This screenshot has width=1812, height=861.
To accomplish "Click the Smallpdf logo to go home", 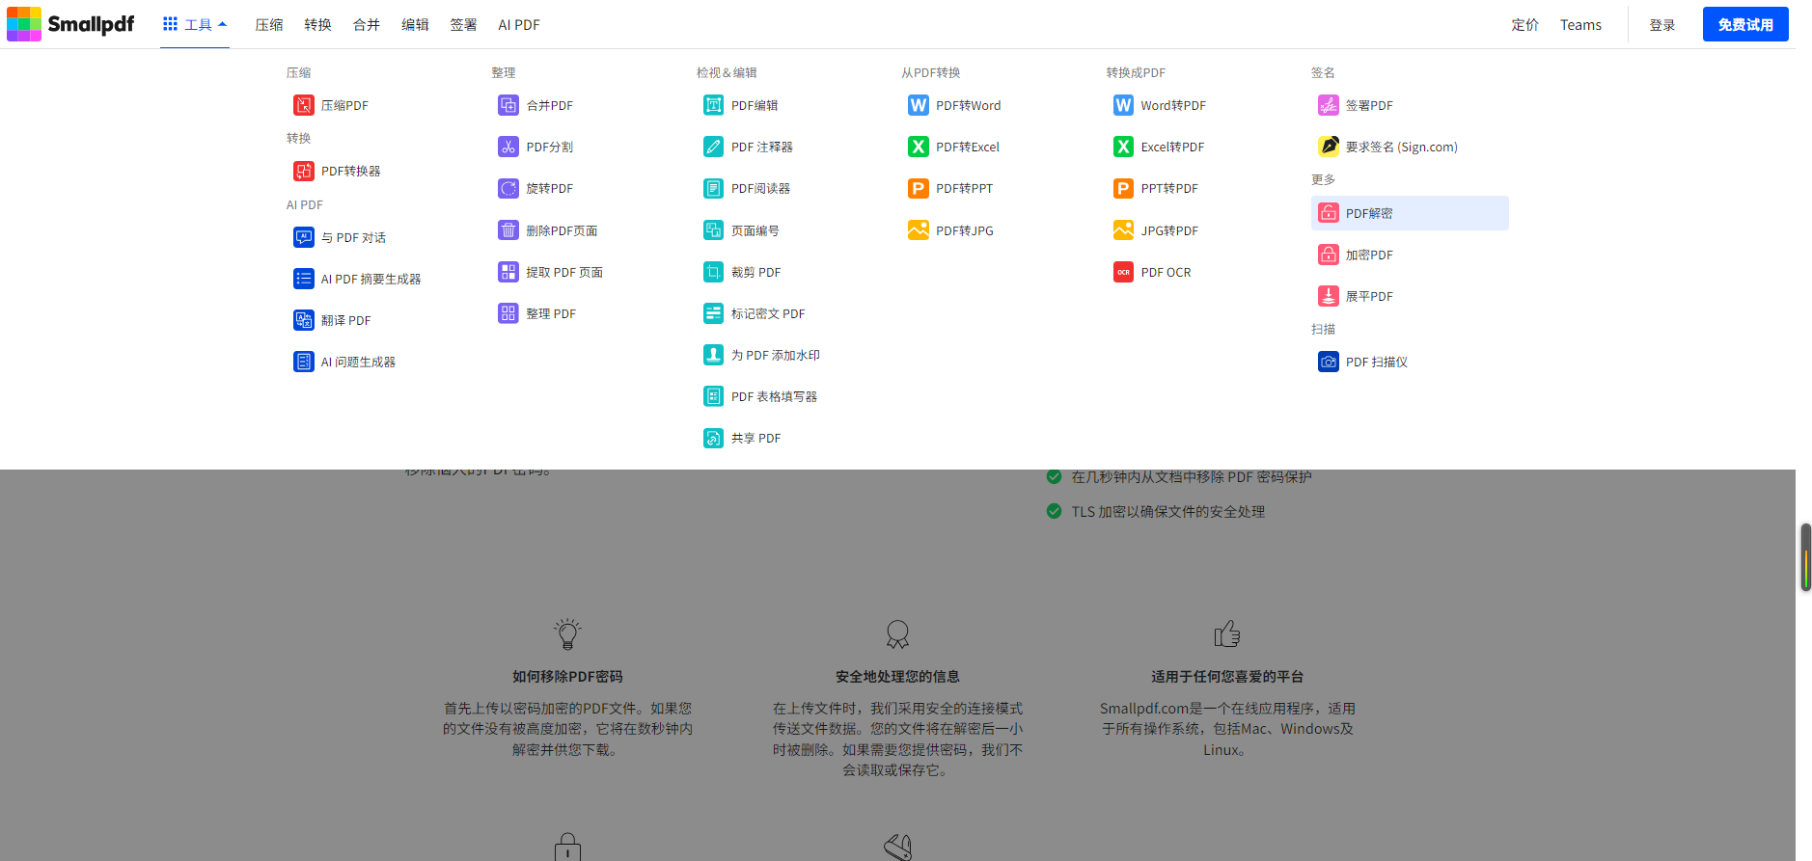I will click(70, 24).
